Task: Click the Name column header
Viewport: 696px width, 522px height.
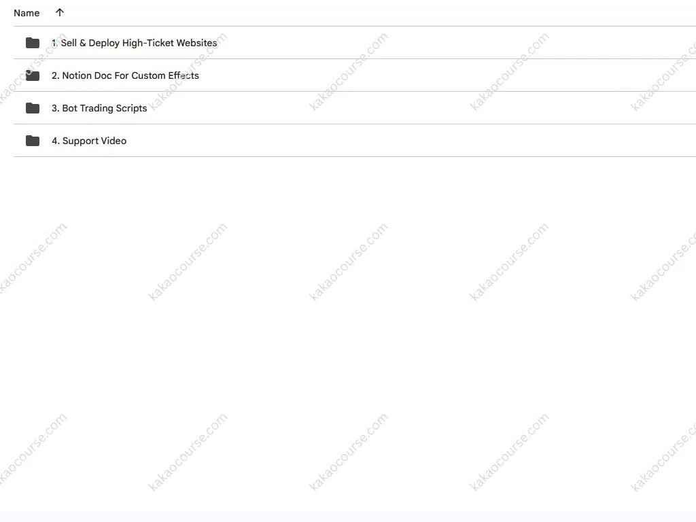Action: [27, 13]
